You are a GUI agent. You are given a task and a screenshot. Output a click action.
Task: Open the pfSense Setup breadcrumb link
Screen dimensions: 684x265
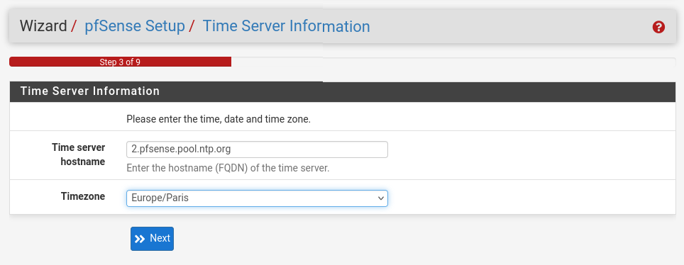[x=134, y=26]
